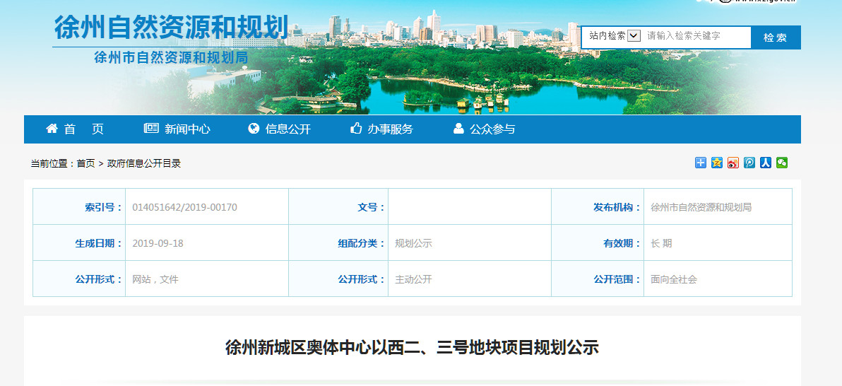Open 信息公开 information disclosure menu
Viewport: 842px width, 386px height.
pos(280,129)
